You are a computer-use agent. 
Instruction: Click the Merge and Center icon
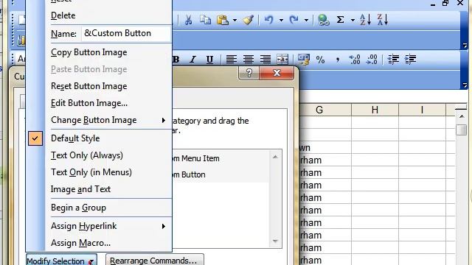[x=282, y=60]
